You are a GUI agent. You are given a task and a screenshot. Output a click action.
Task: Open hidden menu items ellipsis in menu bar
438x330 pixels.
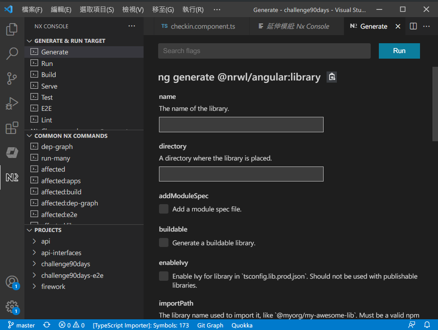tap(217, 9)
